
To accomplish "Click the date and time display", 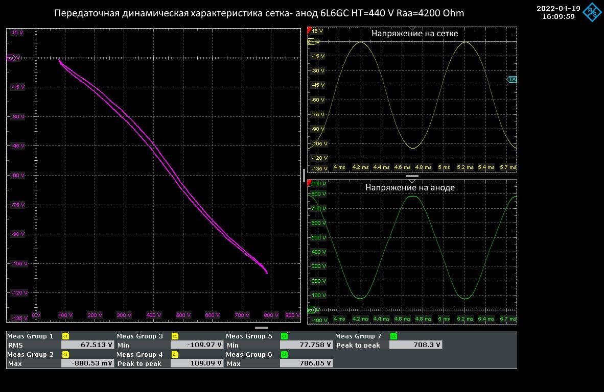I will pyautogui.click(x=557, y=12).
